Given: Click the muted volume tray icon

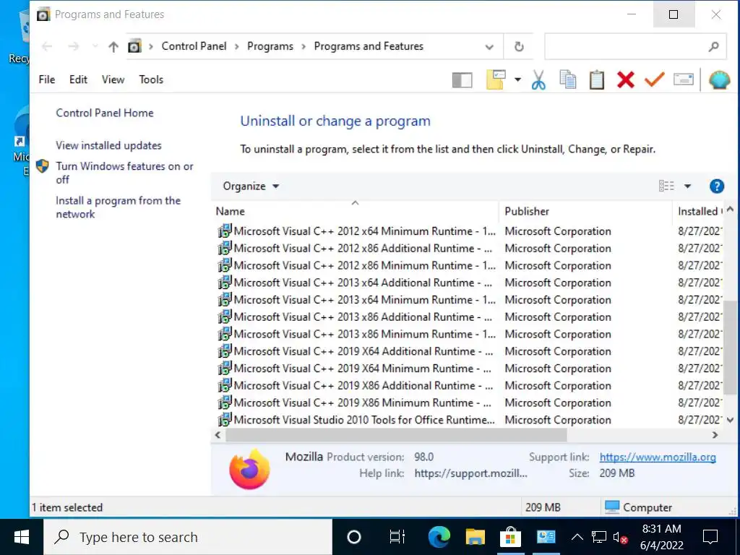Looking at the screenshot, I should tap(619, 538).
